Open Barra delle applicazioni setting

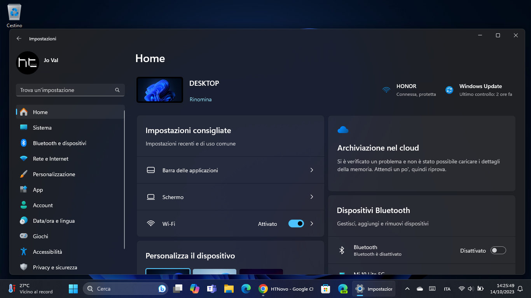[231, 170]
